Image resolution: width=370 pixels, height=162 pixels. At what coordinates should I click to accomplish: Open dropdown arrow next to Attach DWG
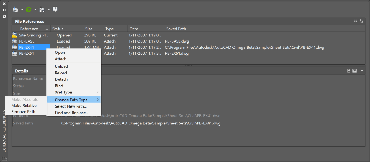(22, 9)
